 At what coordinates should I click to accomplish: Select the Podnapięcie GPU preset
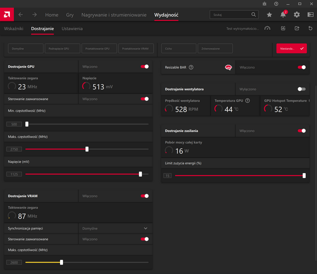click(x=62, y=49)
